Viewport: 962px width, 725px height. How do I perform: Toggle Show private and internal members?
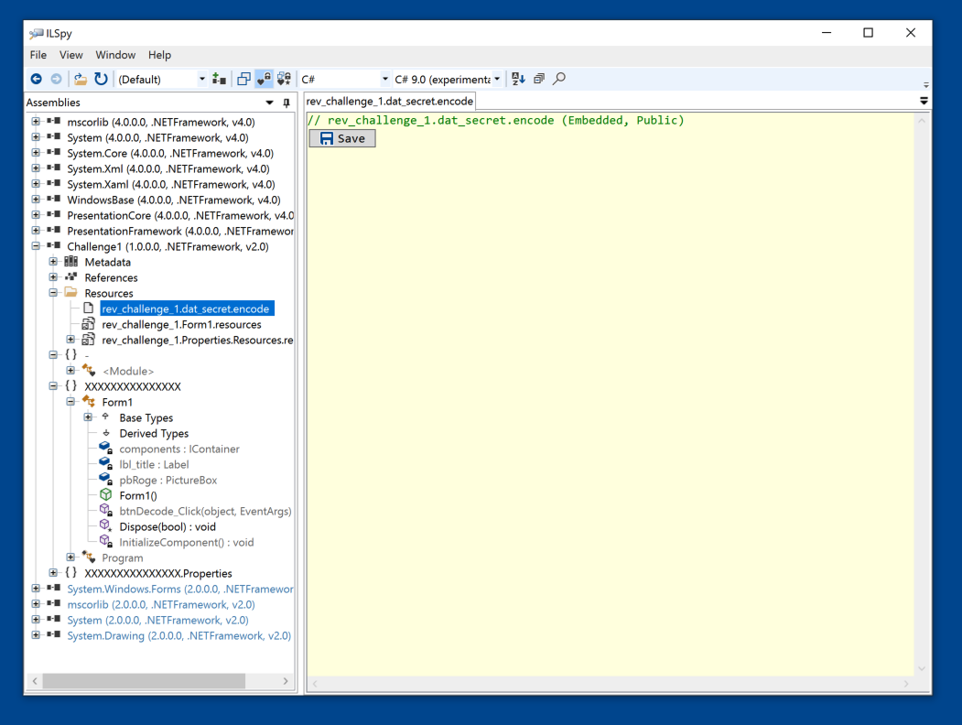(x=264, y=80)
